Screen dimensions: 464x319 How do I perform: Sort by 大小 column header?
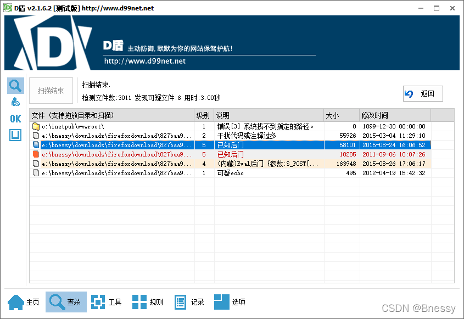[x=342, y=115]
